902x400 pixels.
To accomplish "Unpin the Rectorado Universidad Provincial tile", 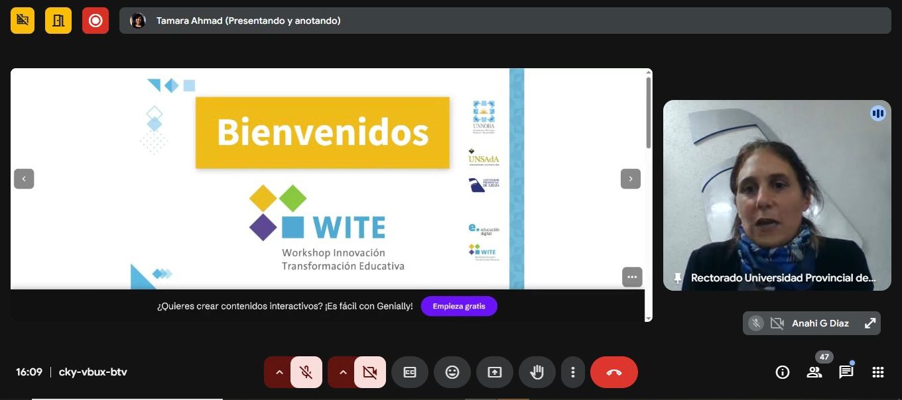I will click(677, 278).
